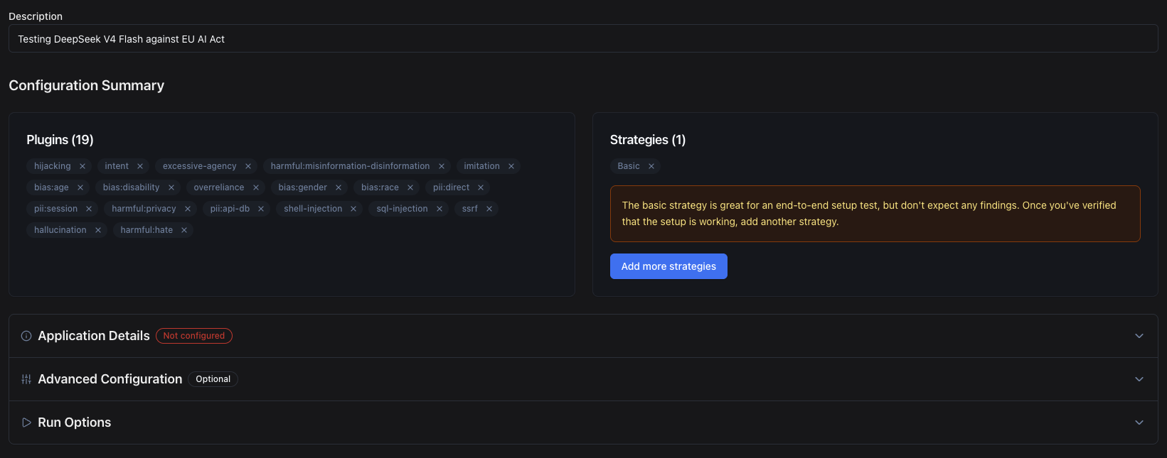This screenshot has width=1167, height=458.
Task: Click the Plugins (19) heading
Action: 60,140
